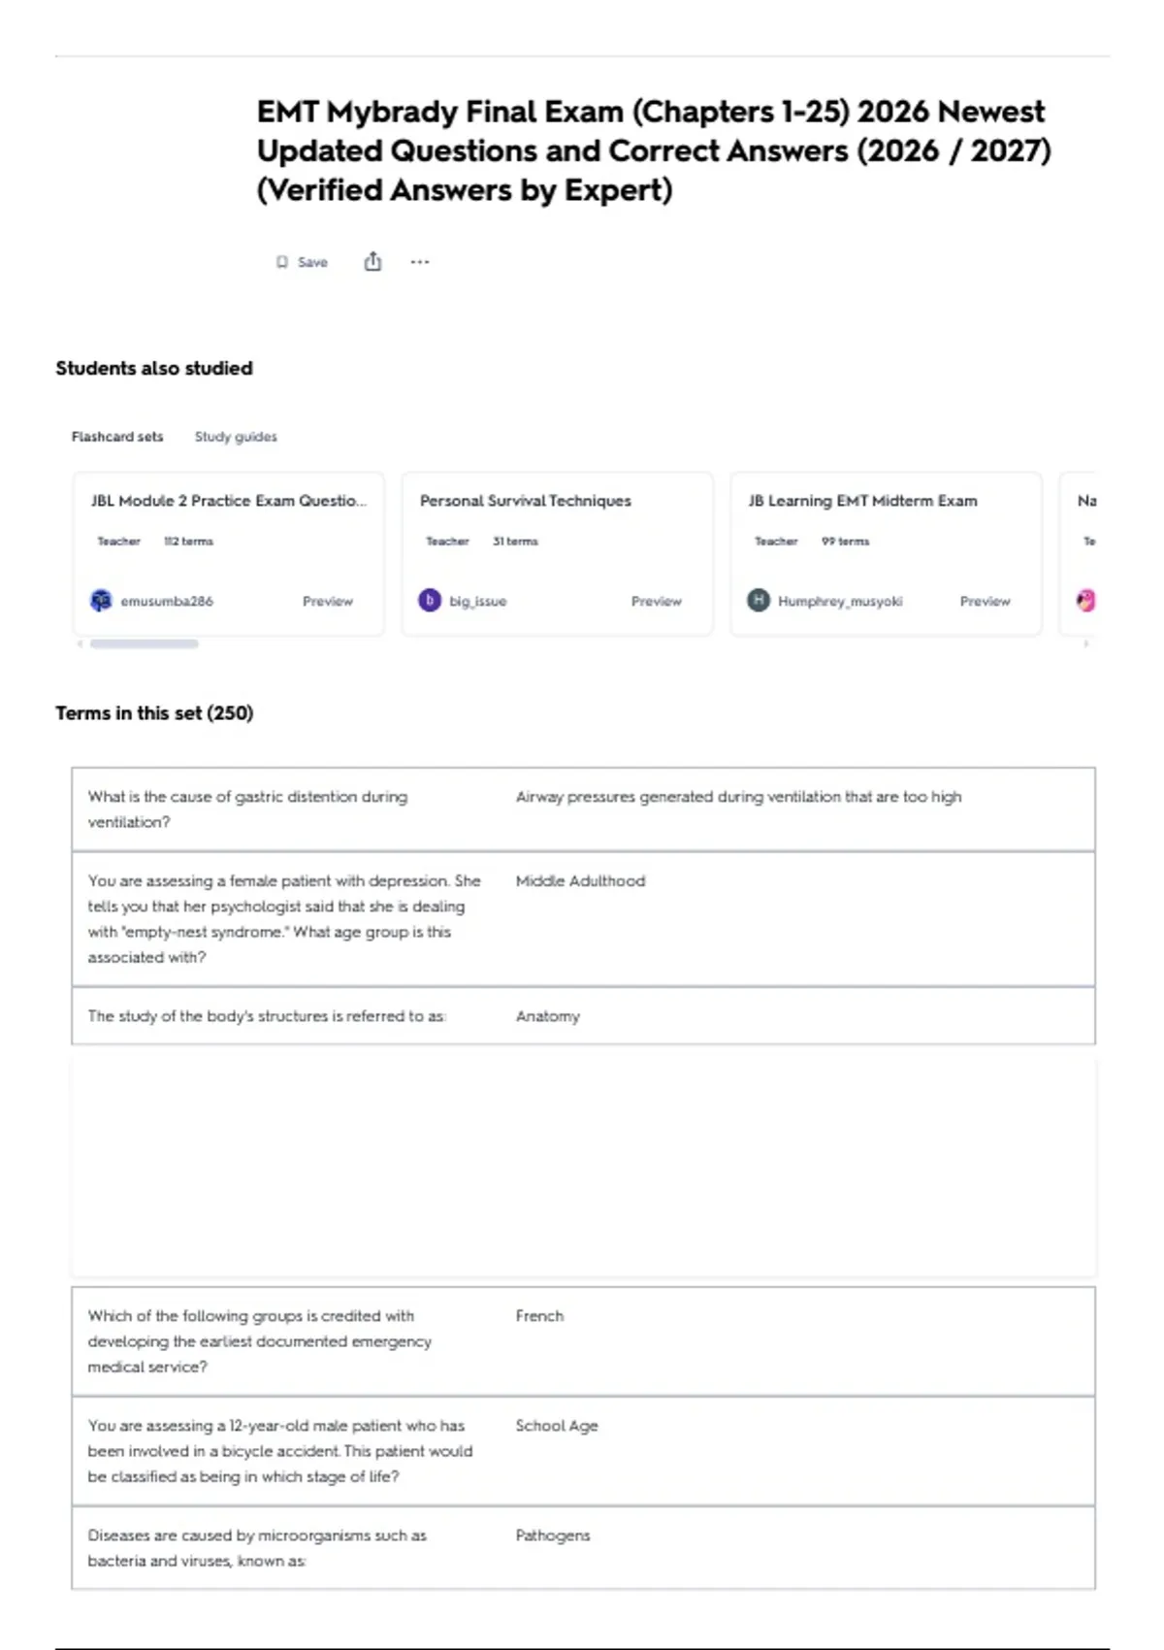The width and height of the screenshot is (1164, 1650).
Task: Switch to the Flashcard sets tab
Action: (x=117, y=437)
